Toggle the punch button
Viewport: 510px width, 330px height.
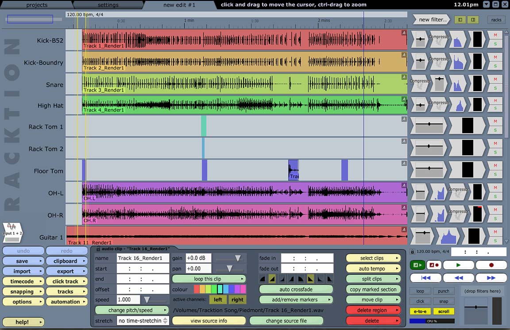[443, 291]
